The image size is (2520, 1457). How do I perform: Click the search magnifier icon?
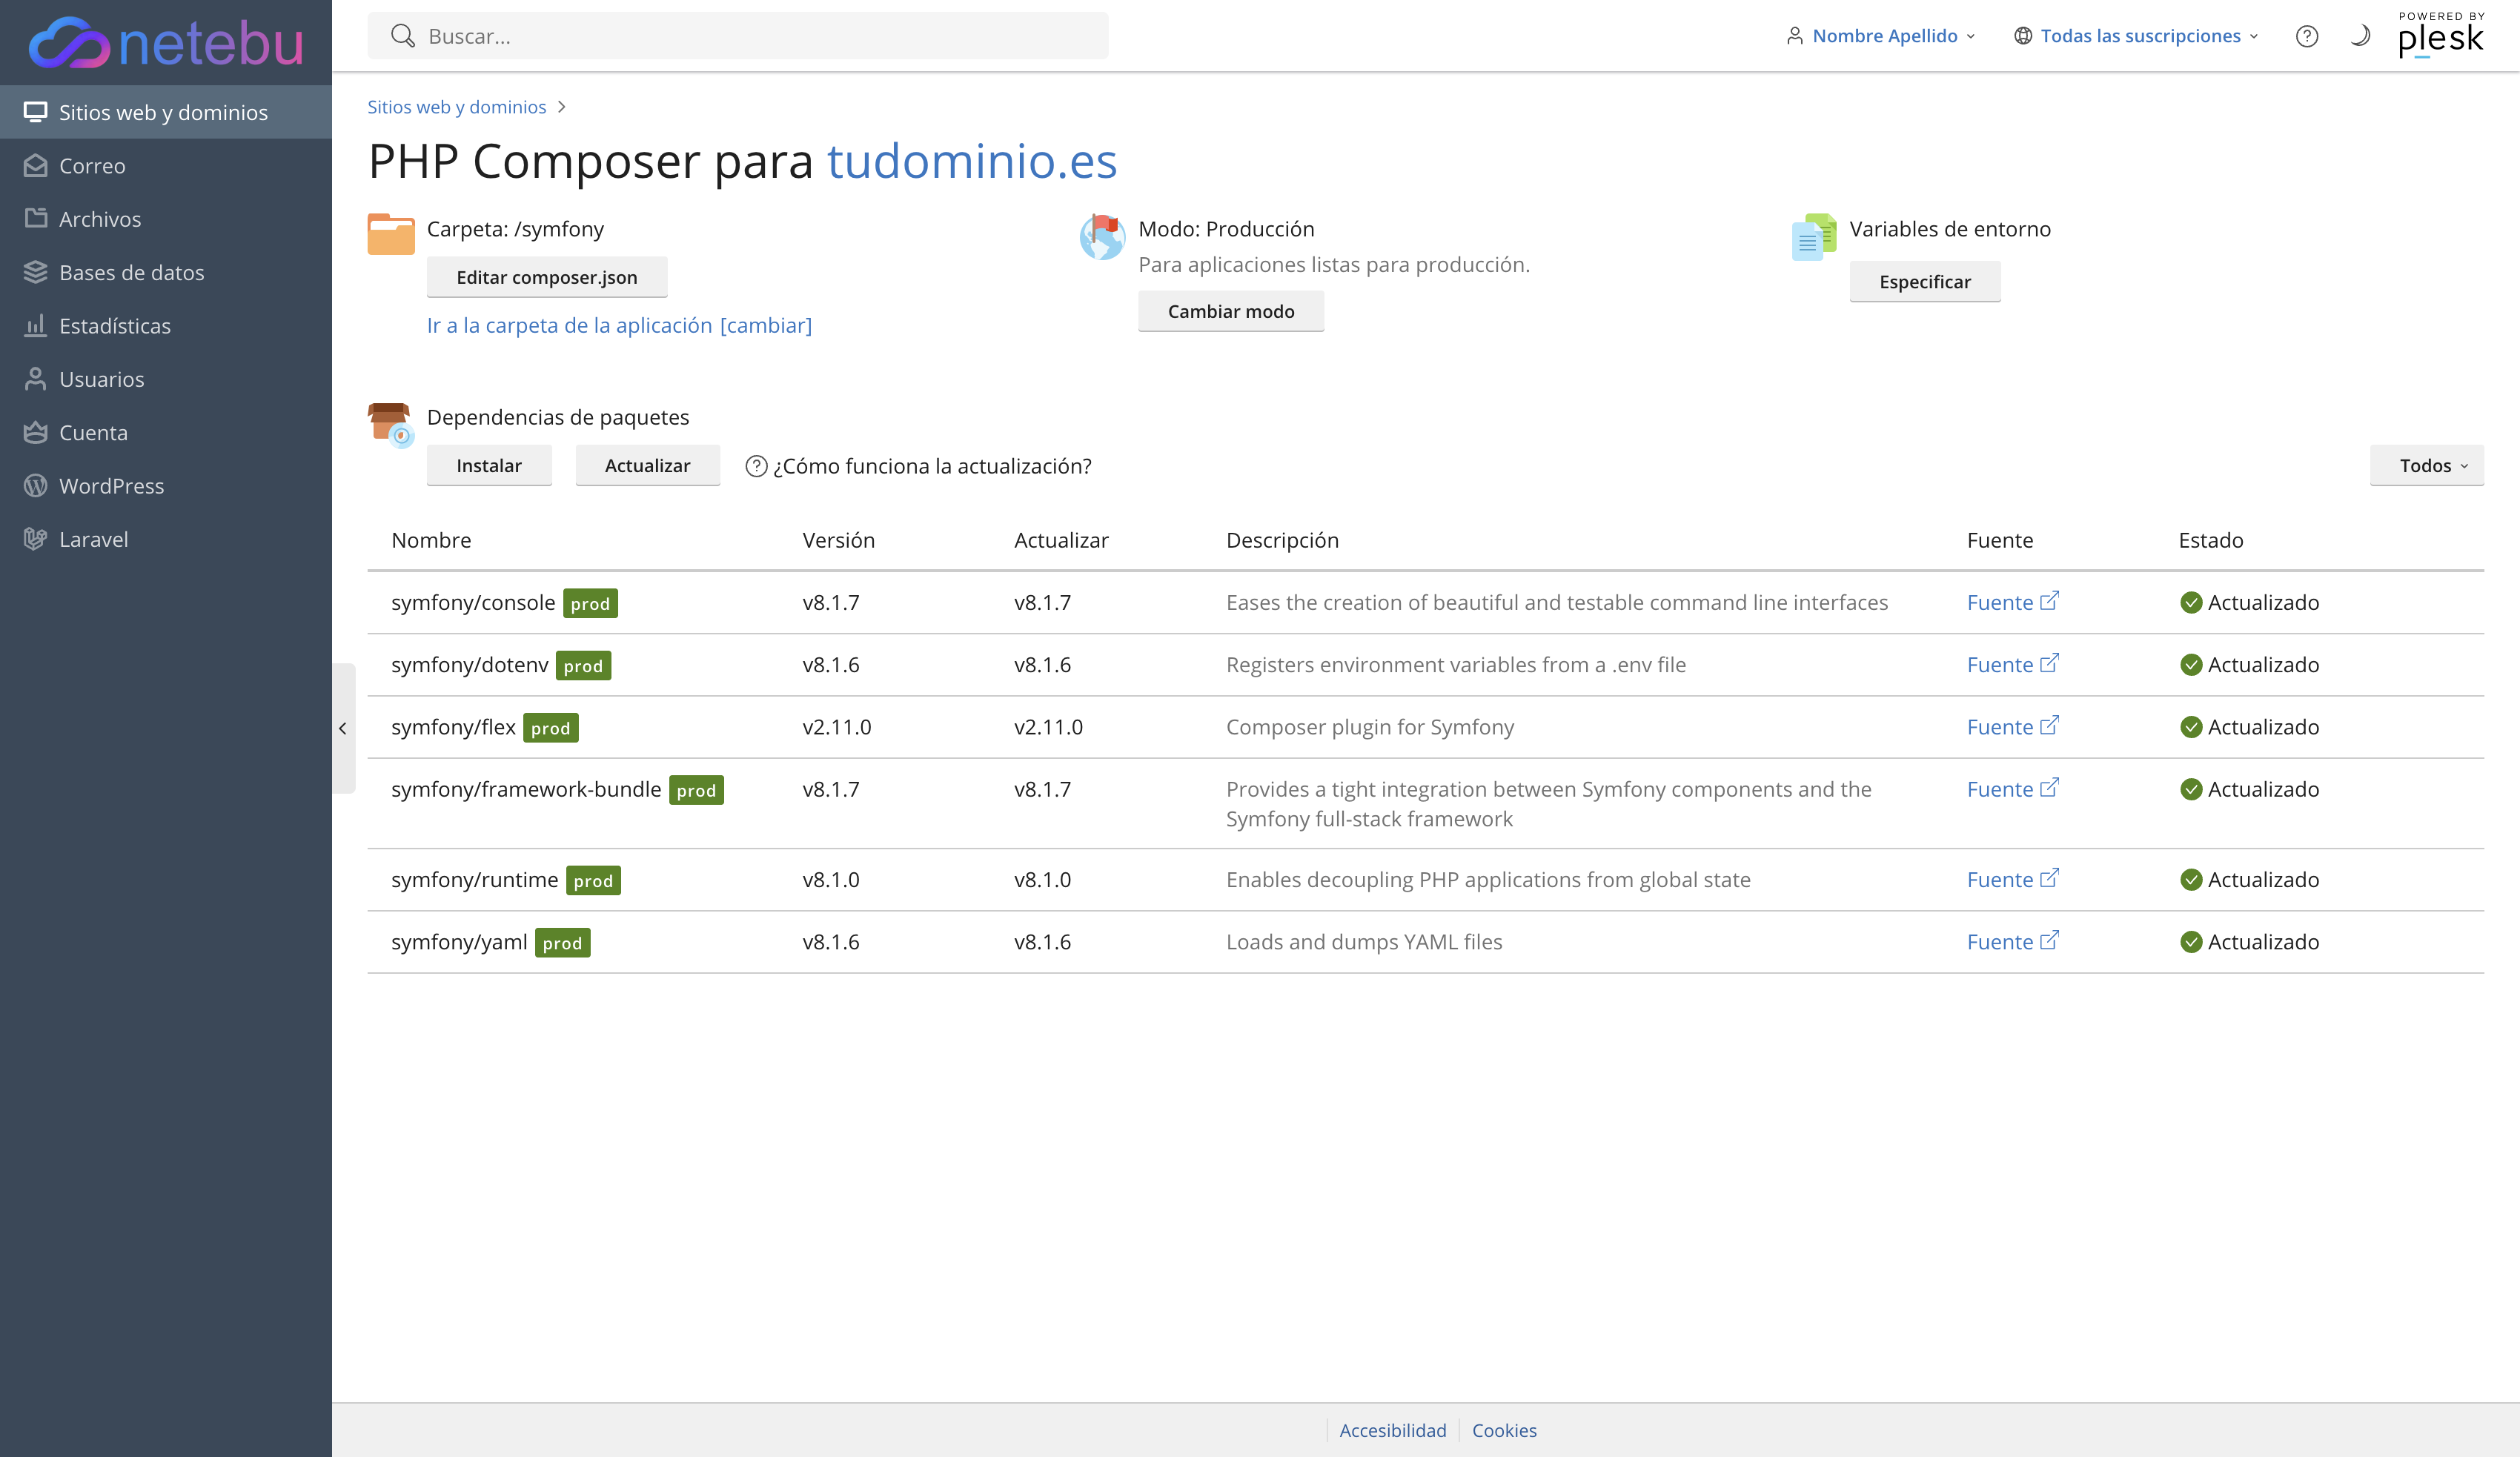[402, 36]
